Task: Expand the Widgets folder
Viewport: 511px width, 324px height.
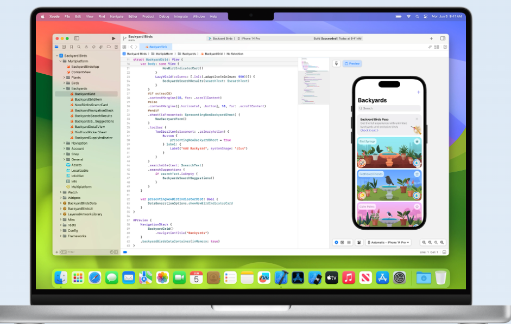Action: pos(60,198)
